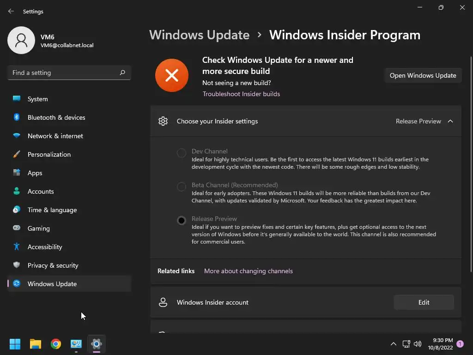
Task: Open File Explorer from the taskbar
Action: 35,344
